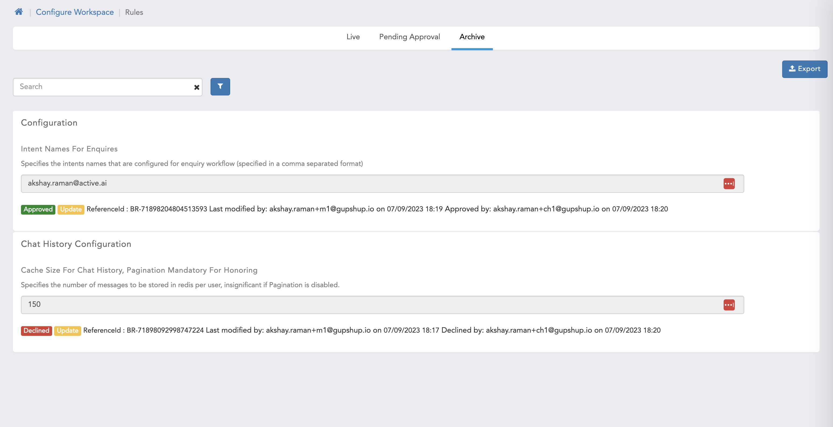
Task: Click the Intent Names For Enquires label
Action: (x=69, y=149)
